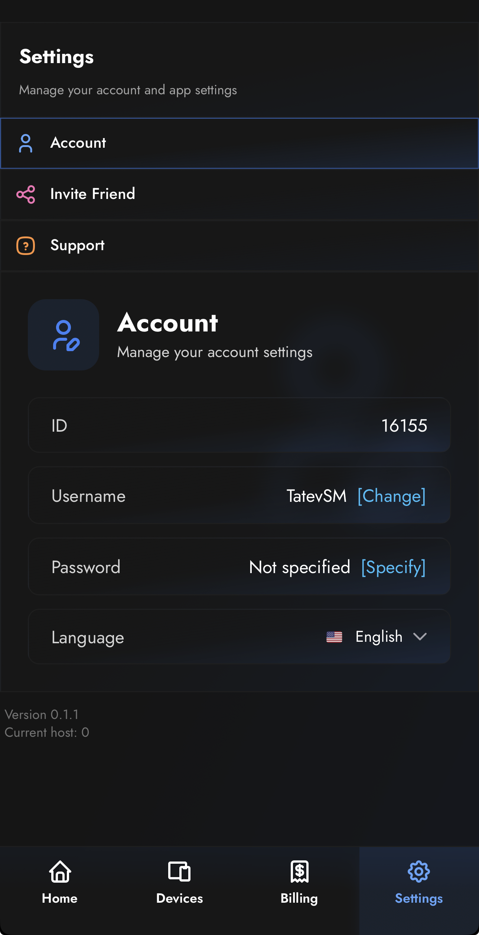
Task: Click the Version 0.1.1 text
Action: [41, 715]
